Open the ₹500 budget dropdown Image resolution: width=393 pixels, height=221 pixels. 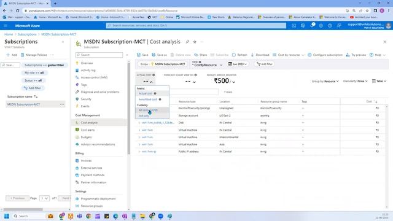[x=233, y=82]
